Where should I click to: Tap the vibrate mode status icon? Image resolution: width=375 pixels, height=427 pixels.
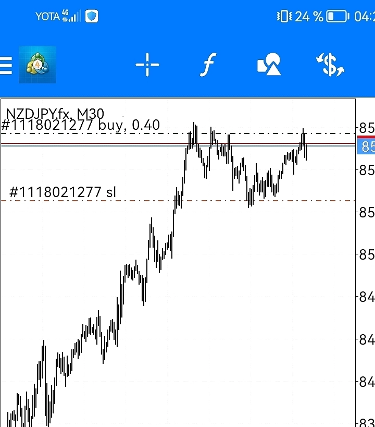pyautogui.click(x=284, y=16)
